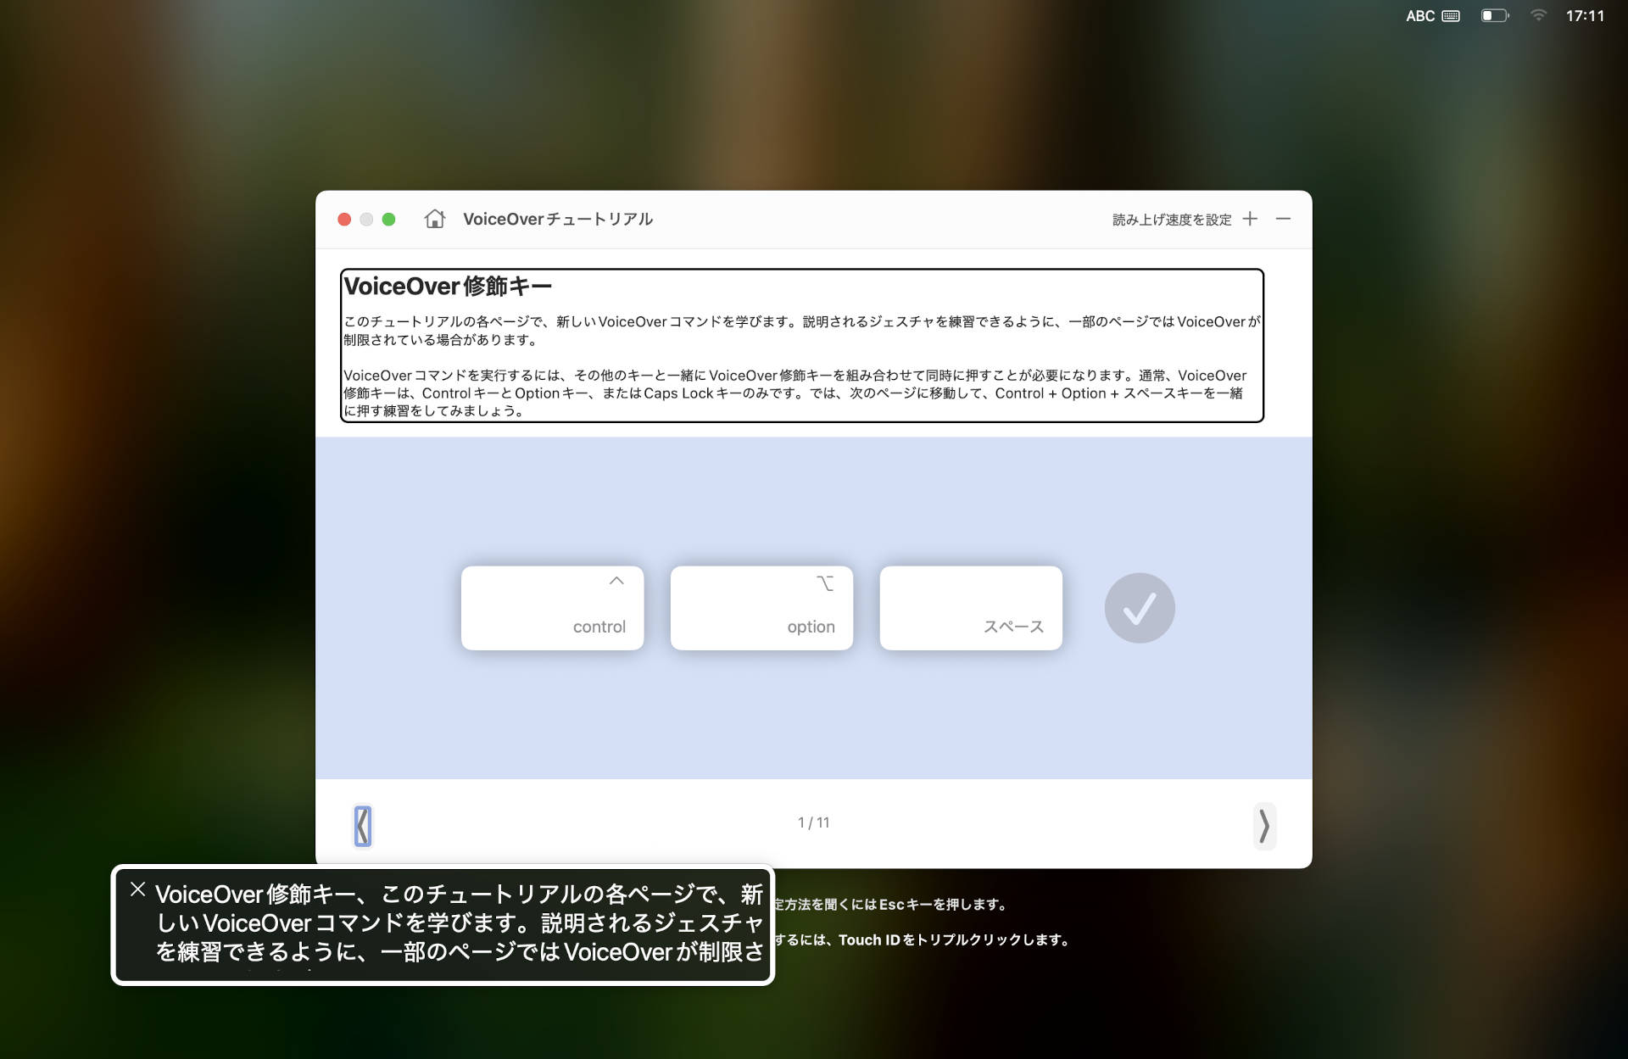Go back using the previous page arrow
This screenshot has height=1059, width=1628.
tap(363, 826)
